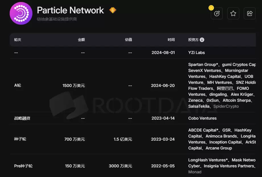The width and height of the screenshot is (262, 177).
Task: Click the verified badge beside Particle Network
Action: (x=113, y=10)
